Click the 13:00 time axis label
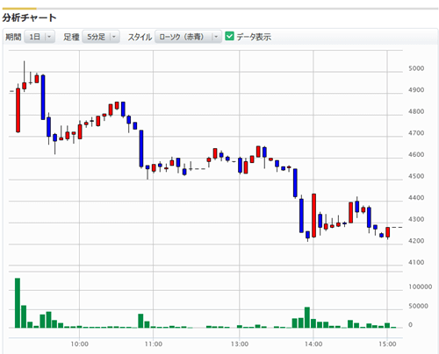 240,344
